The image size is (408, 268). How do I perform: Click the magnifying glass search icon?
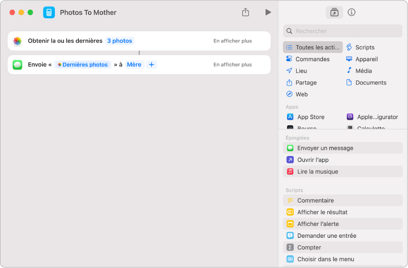pos(289,31)
